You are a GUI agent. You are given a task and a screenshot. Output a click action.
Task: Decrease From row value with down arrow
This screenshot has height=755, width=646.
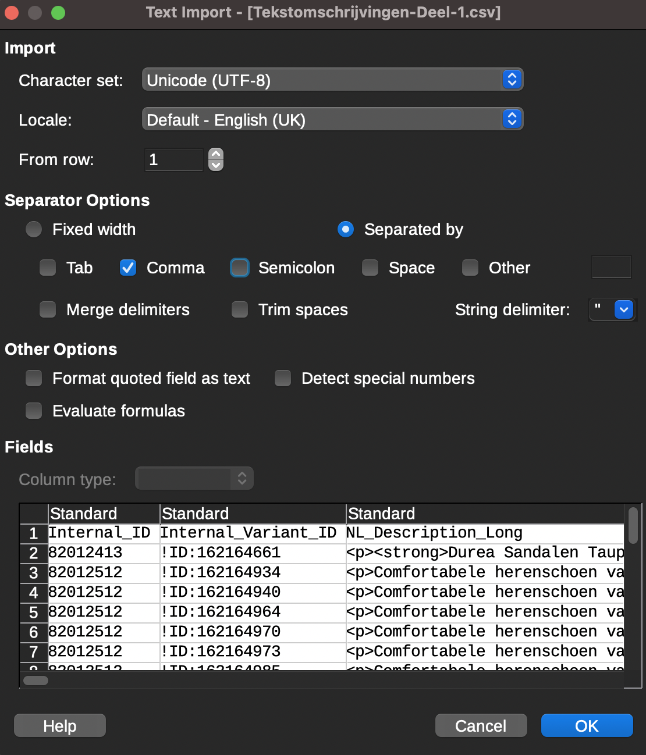216,165
